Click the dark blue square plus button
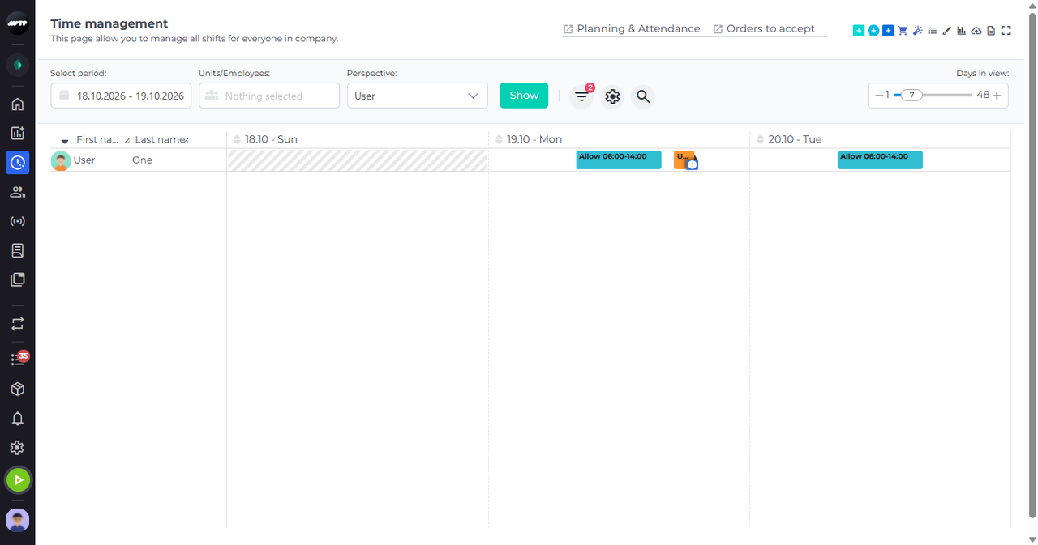Screen dimensions: 1038x545 tap(888, 31)
